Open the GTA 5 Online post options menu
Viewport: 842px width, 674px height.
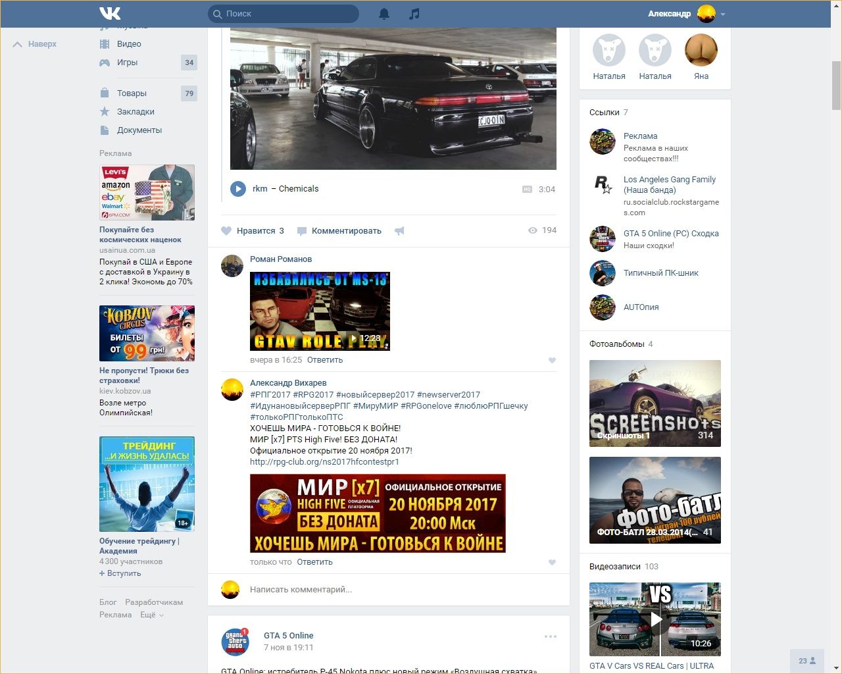[551, 636]
